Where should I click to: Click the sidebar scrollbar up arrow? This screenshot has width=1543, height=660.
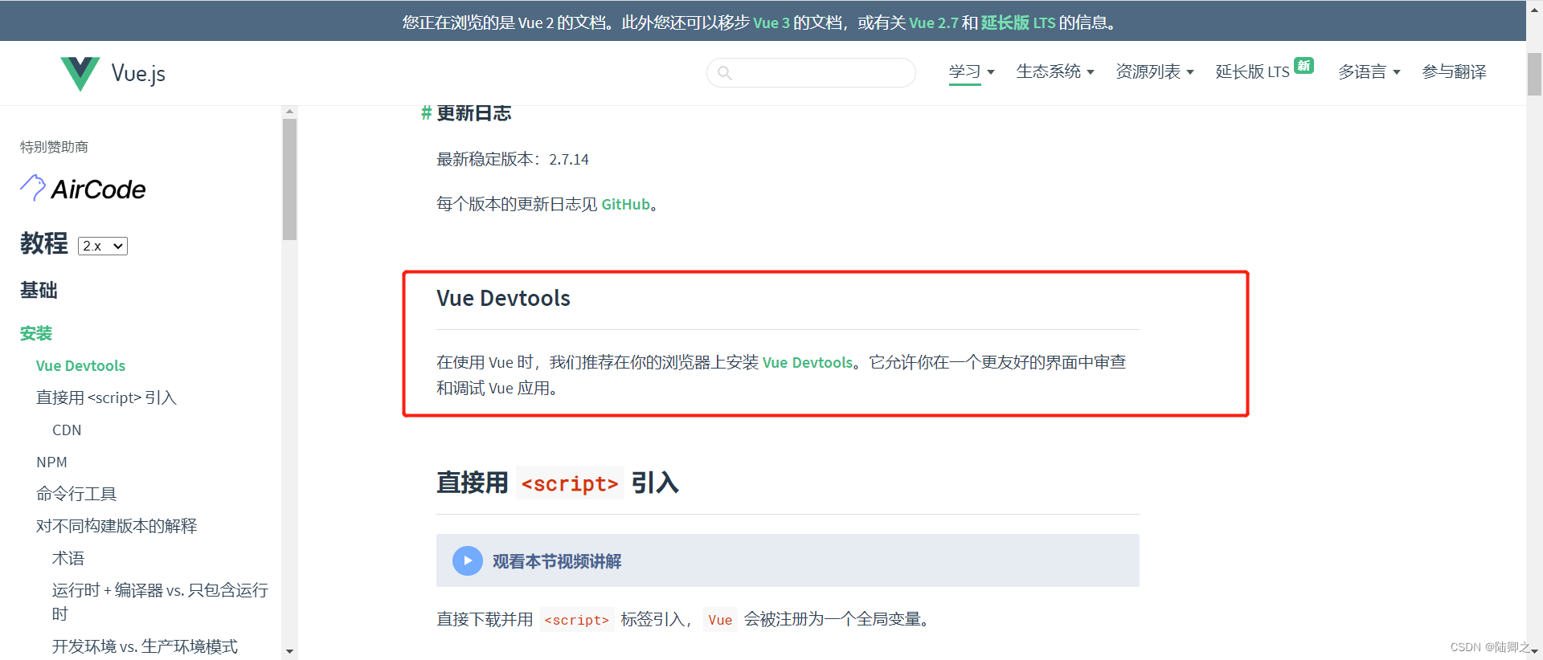(x=289, y=112)
